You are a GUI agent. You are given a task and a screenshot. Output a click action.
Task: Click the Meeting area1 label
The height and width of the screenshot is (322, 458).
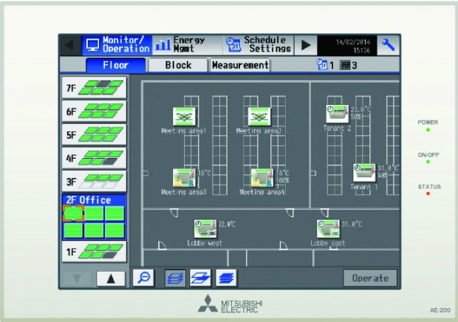point(184,131)
